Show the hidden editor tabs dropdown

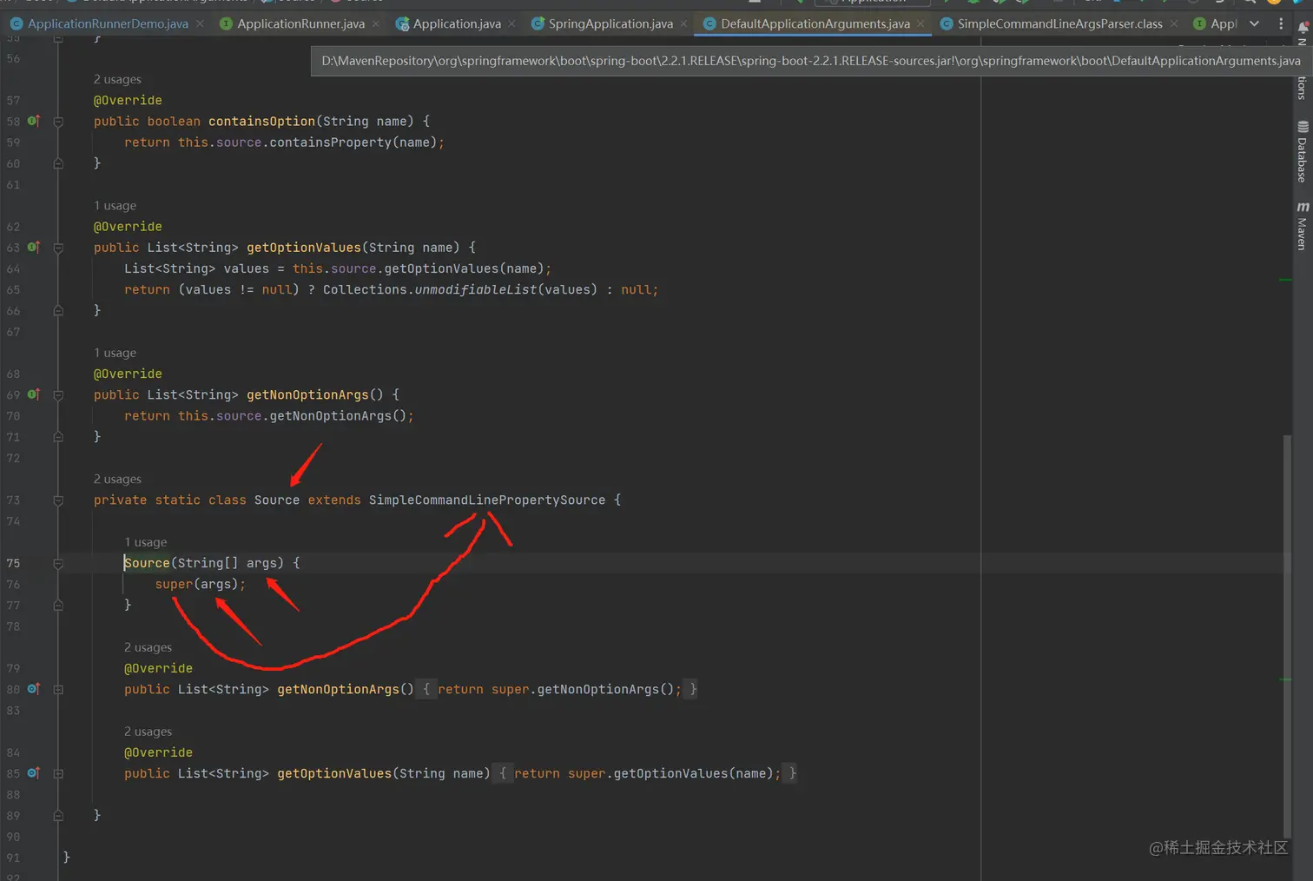pos(1254,23)
